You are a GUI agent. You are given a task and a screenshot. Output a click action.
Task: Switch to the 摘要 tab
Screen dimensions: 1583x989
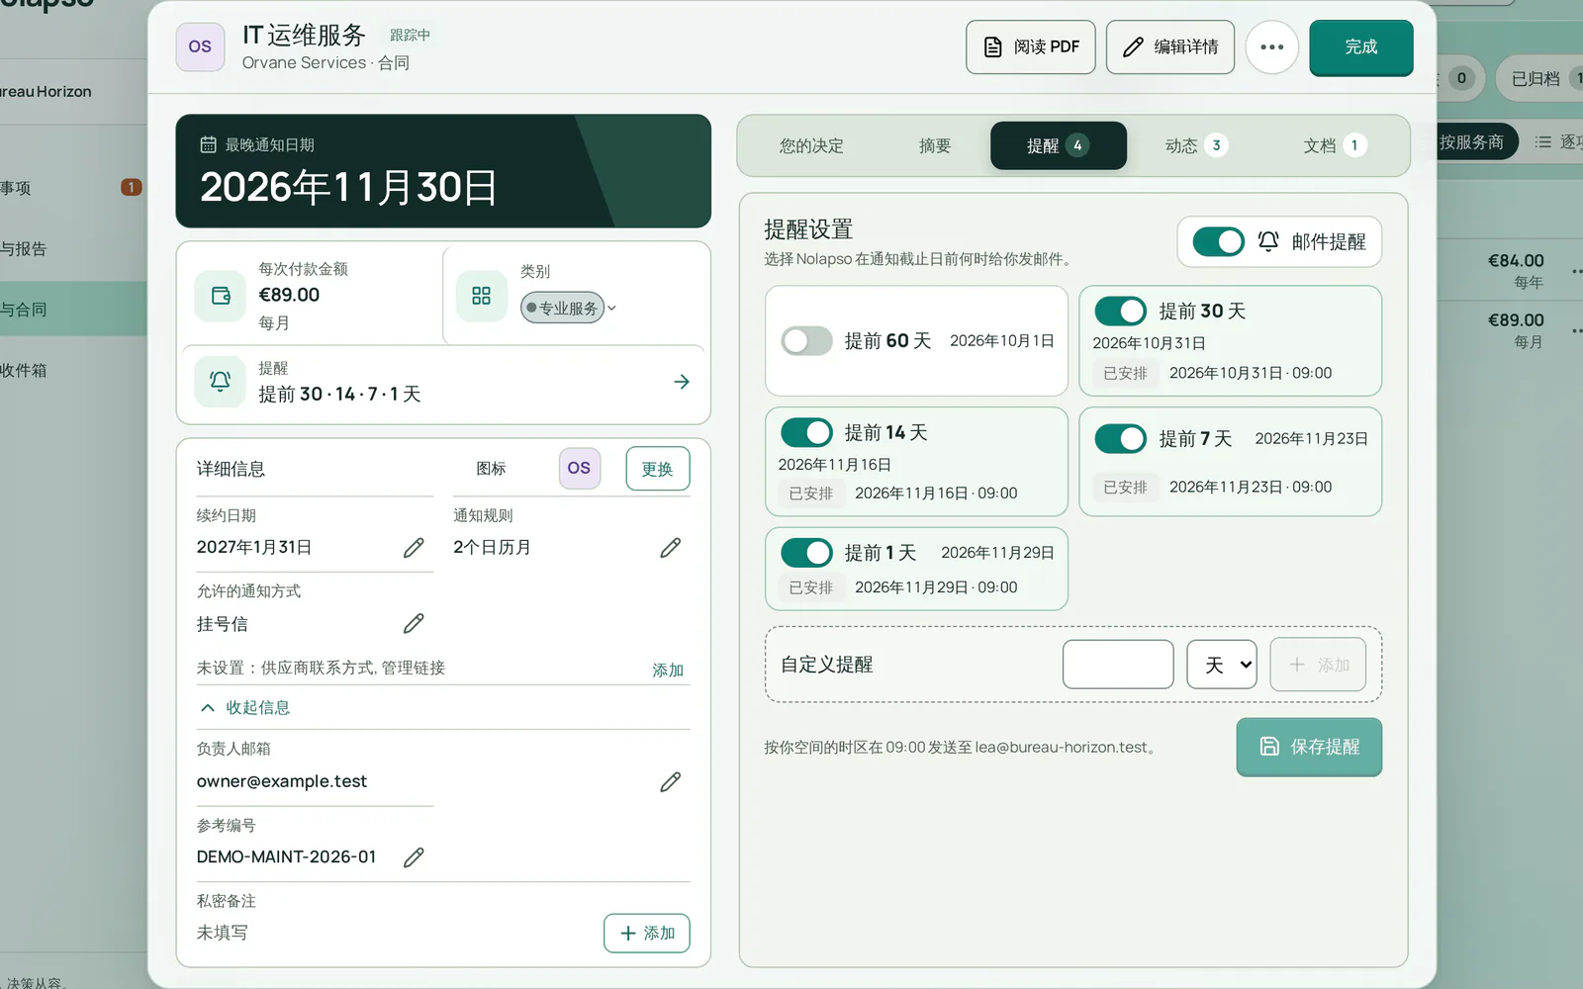point(934,145)
